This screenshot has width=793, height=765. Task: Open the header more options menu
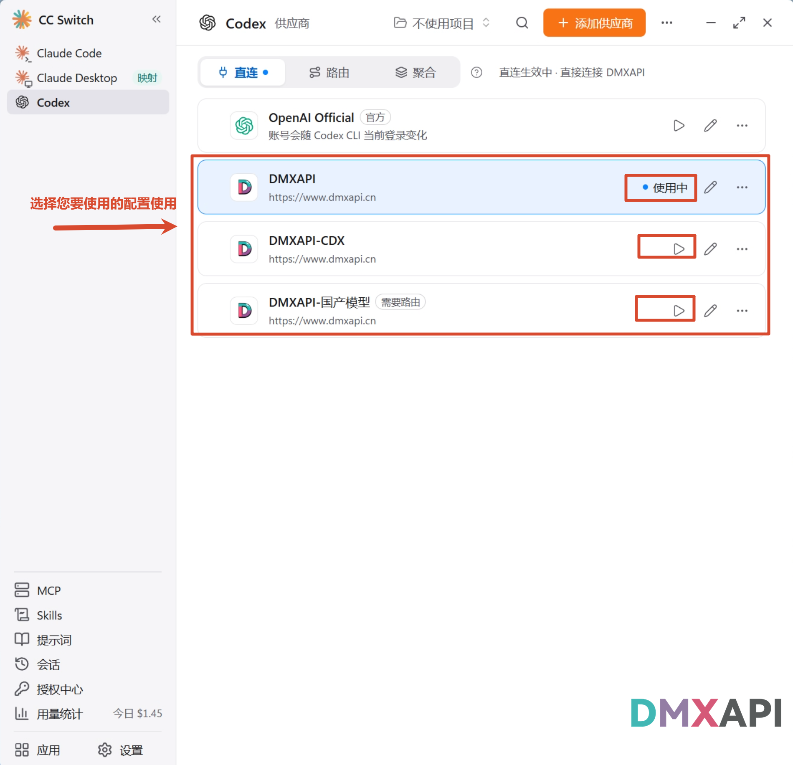(667, 23)
